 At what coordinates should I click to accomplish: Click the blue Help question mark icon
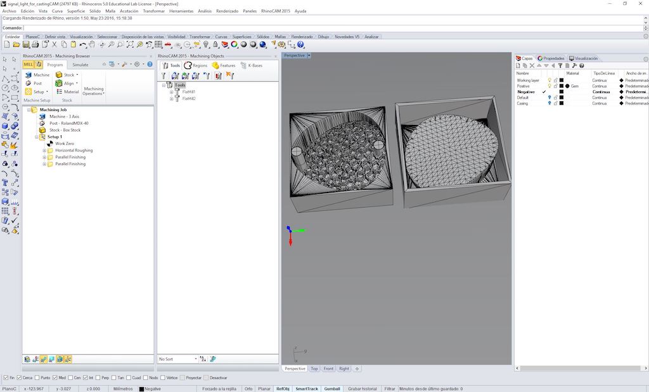pyautogui.click(x=300, y=44)
